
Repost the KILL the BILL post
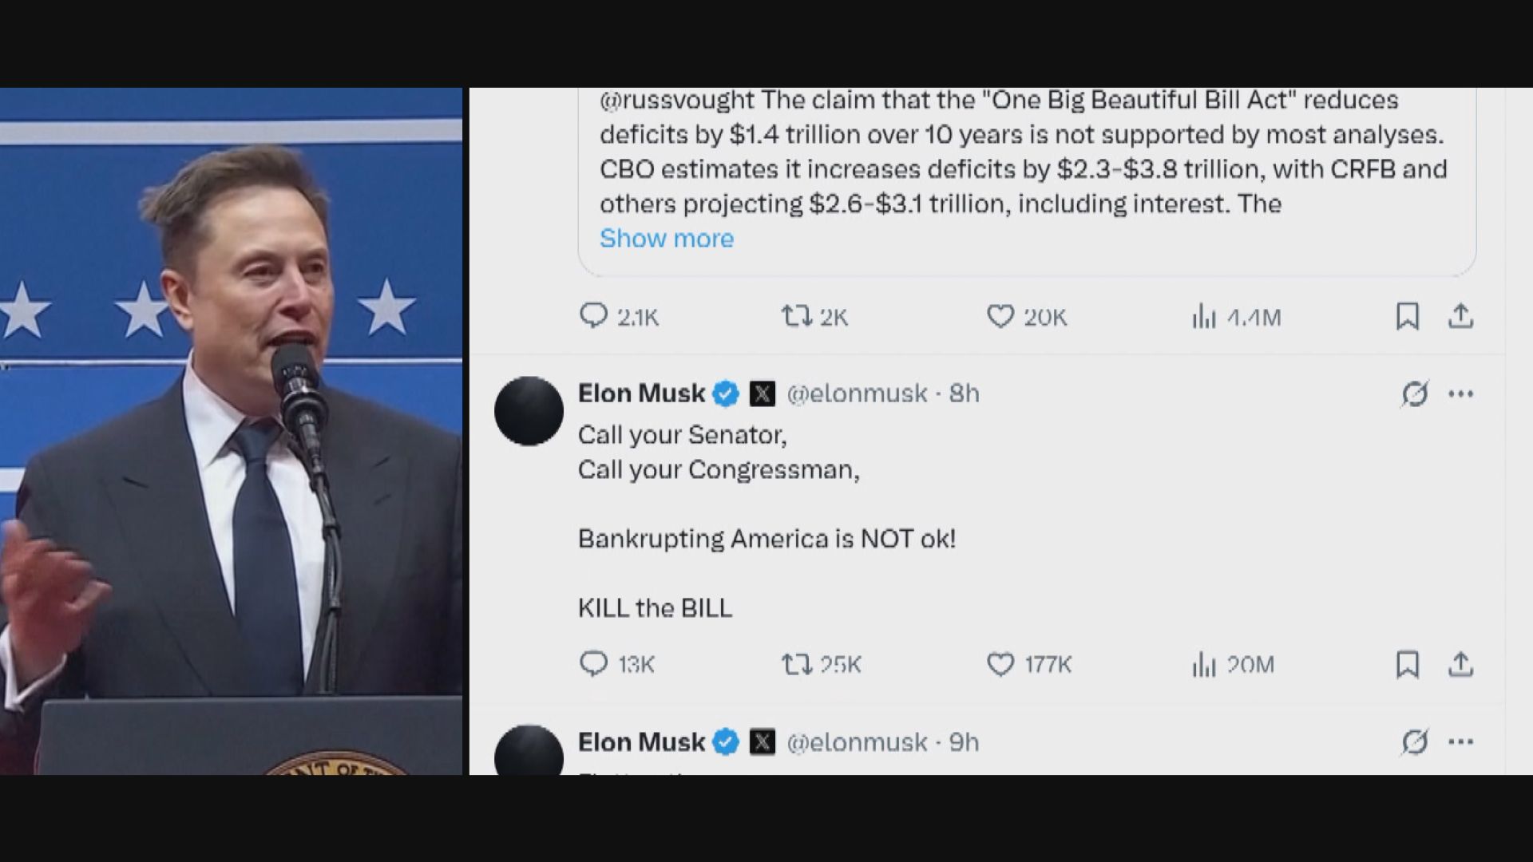(x=796, y=664)
